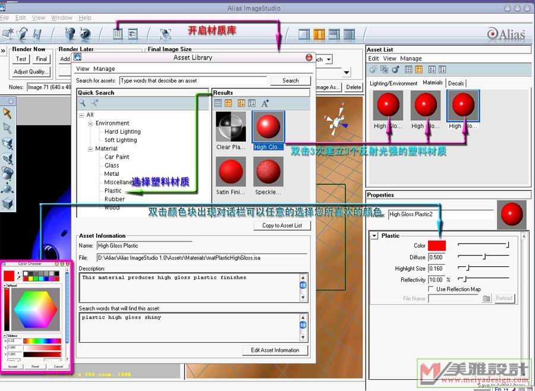Click Edit Asset Information button
Viewport: 535px width, 391px height.
pos(275,351)
